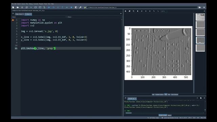This screenshot has width=217, height=122.
Task: Click the Browse tabs icon in console
Action: click(x=125, y=98)
